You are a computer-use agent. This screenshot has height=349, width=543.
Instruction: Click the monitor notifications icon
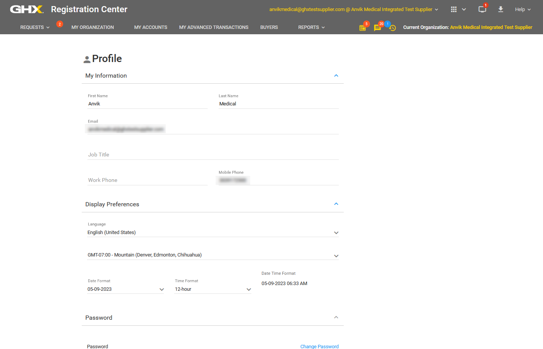click(482, 10)
